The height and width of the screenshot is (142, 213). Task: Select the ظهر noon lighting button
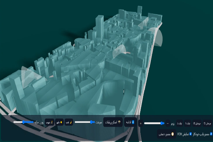[59, 122]
